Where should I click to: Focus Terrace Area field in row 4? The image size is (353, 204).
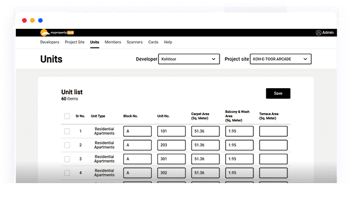(x=273, y=173)
